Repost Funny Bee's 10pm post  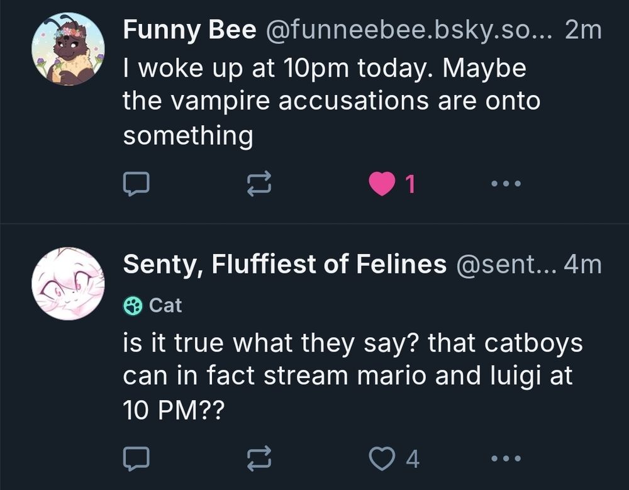(259, 184)
